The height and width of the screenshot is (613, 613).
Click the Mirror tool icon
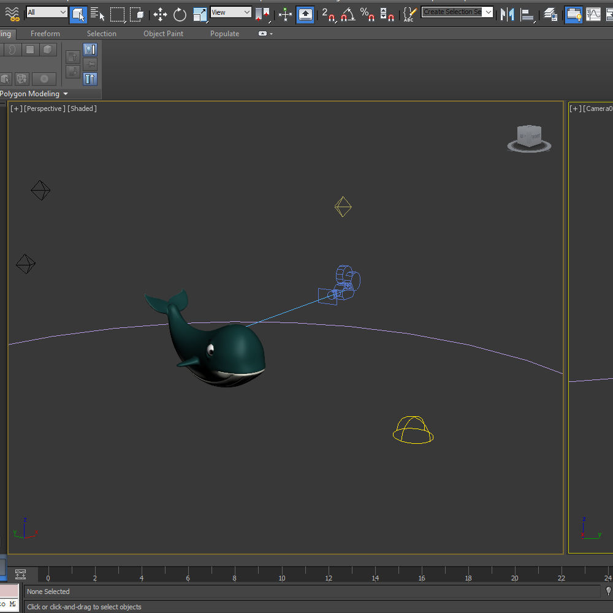coord(507,15)
